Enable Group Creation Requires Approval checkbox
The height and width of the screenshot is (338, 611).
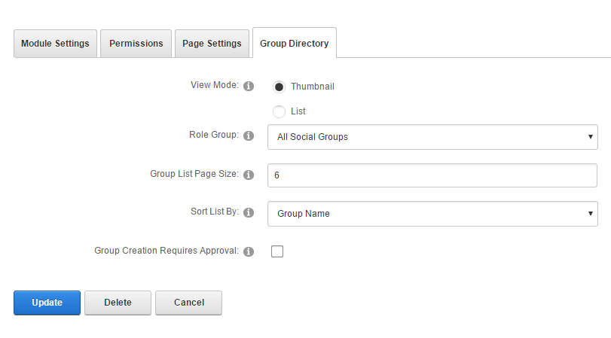(277, 251)
